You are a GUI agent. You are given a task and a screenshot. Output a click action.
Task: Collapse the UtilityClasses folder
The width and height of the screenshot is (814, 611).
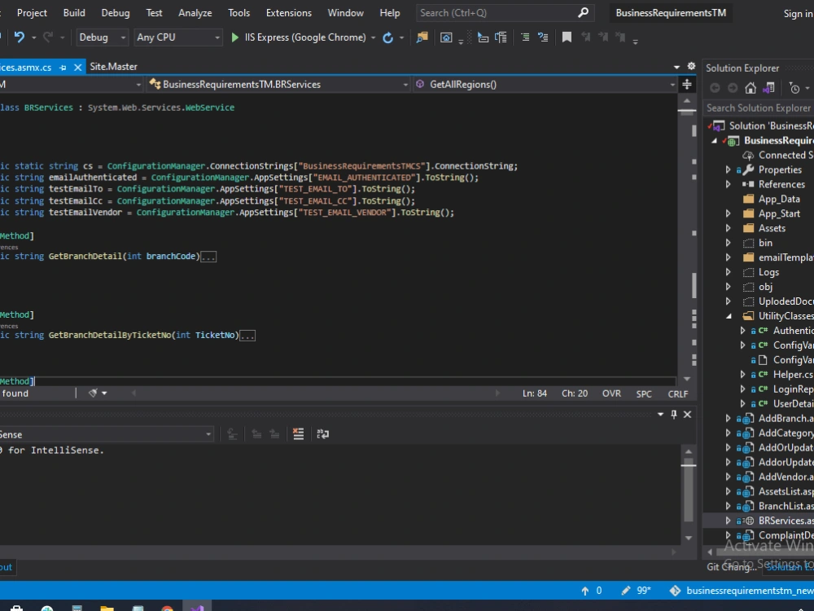(x=729, y=316)
